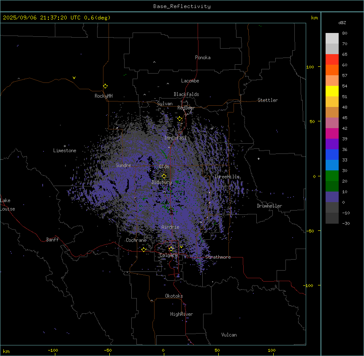Select the royal blue legend swatch below 36

point(332,154)
